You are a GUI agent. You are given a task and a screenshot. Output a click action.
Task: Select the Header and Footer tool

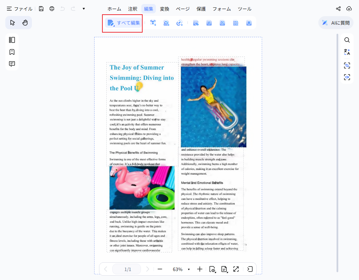[x=235, y=23]
